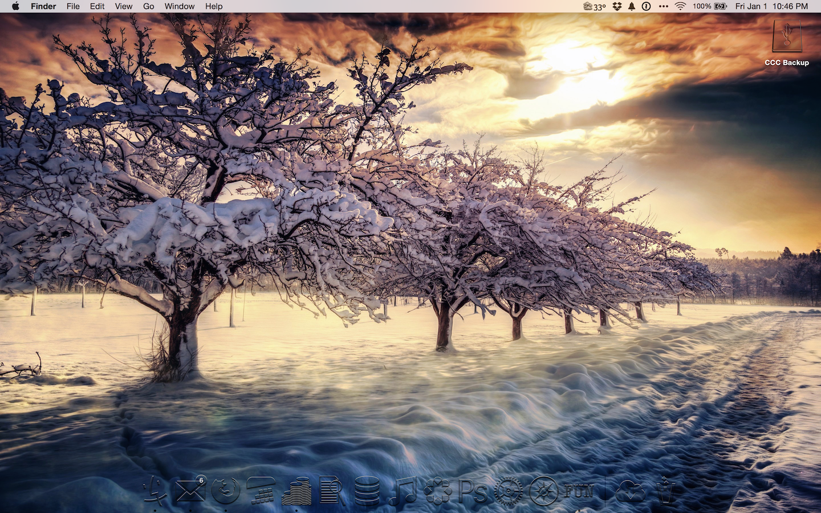Viewport: 821px width, 513px height.
Task: Open the calculator keypad dock icon
Action: 261,490
